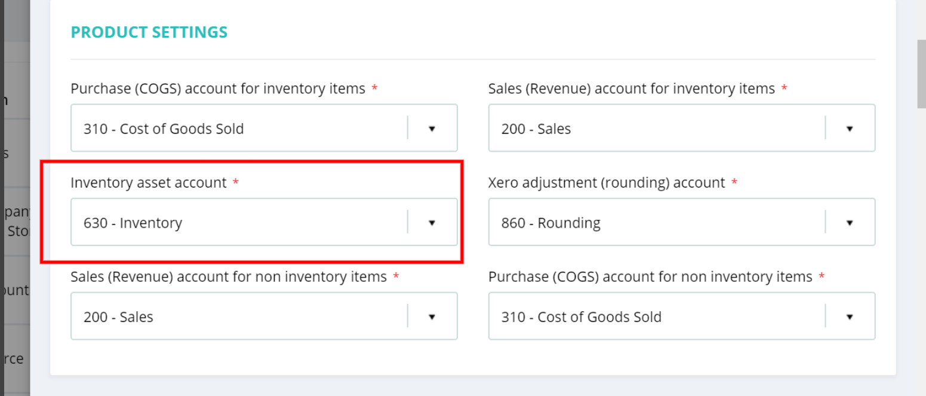Click arrow beside 860 - Rounding
This screenshot has height=396, width=926.
(x=850, y=223)
